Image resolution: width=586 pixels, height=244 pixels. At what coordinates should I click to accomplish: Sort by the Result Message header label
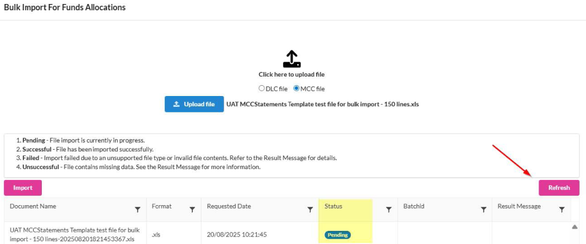click(519, 206)
